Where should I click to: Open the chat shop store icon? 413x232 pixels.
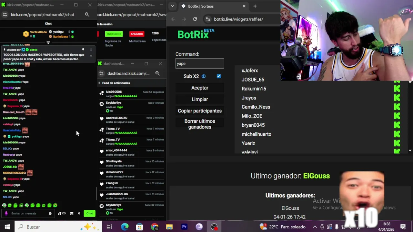click(x=72, y=213)
